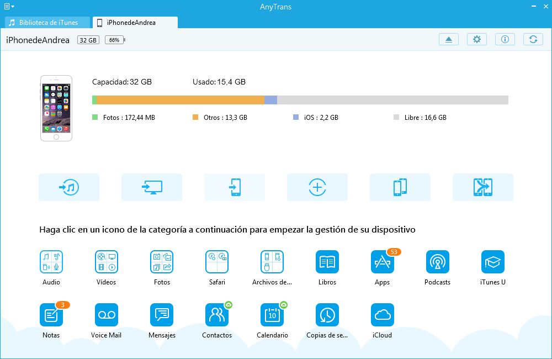
Task: Click the green iCloud badge on Contactos
Action: pyautogui.click(x=229, y=305)
